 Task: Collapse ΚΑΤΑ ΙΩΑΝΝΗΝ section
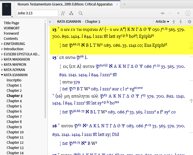coord(2,75)
